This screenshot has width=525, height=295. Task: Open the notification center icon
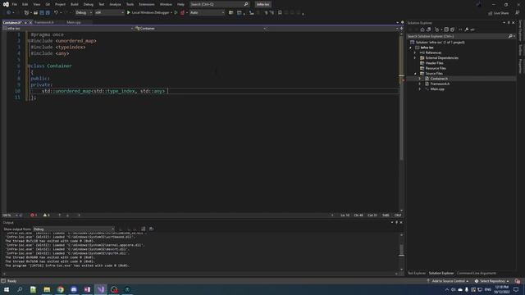[x=516, y=289]
